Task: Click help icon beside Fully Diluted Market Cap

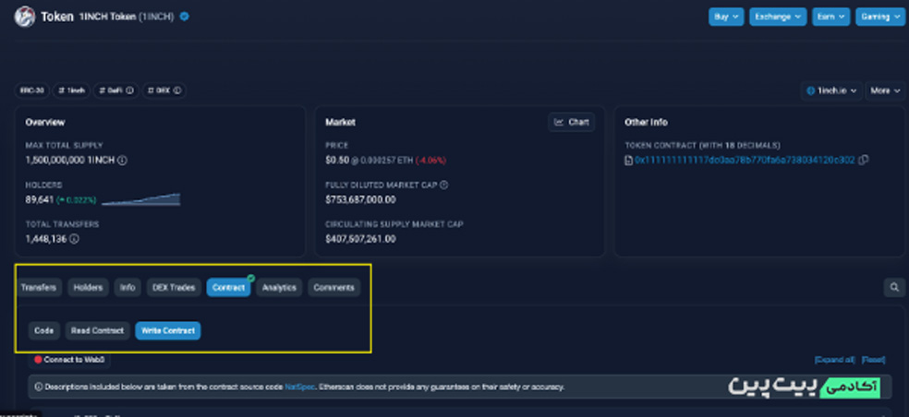Action: coord(444,185)
